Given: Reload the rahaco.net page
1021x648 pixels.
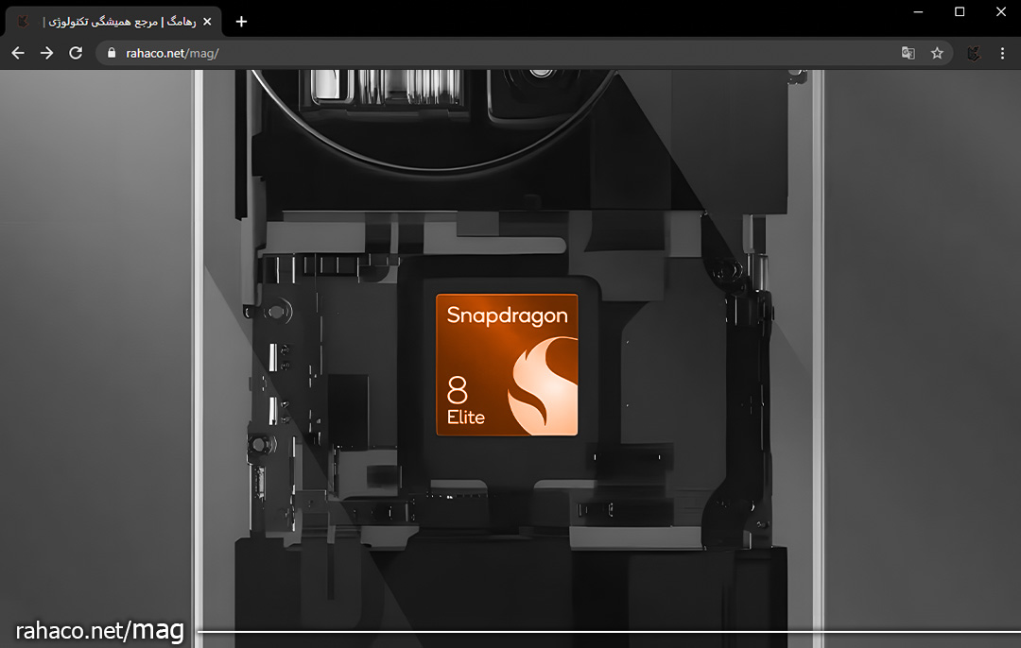Looking at the screenshot, I should tap(77, 53).
